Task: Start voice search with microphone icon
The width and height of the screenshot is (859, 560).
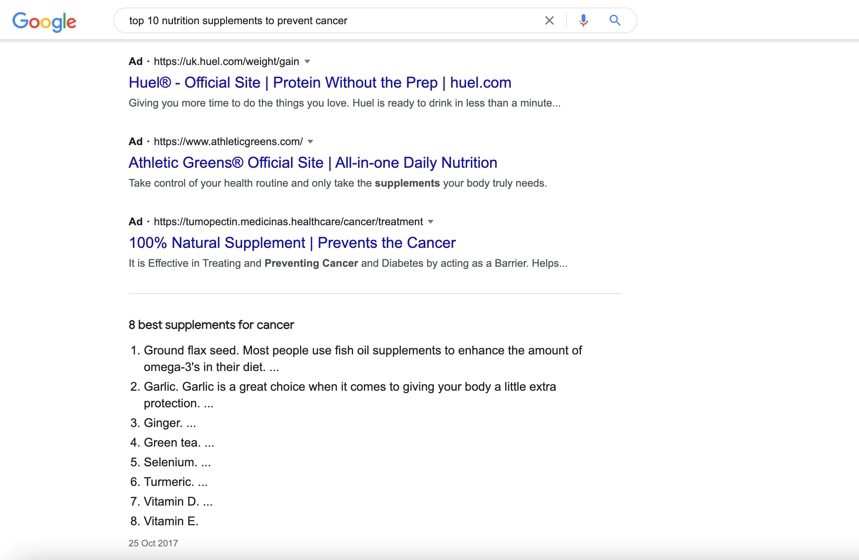Action: (583, 20)
